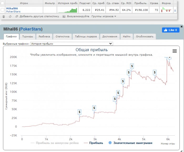Image resolution: width=184 pixels, height=152 pixels.
Task: Sort by Прибыль column header
Action: pos(140,3)
